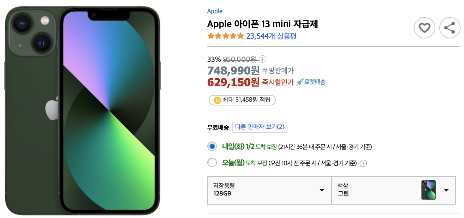The image size is (464, 218).
Task: Open the 색상 그린 color dropdown
Action: click(393, 190)
